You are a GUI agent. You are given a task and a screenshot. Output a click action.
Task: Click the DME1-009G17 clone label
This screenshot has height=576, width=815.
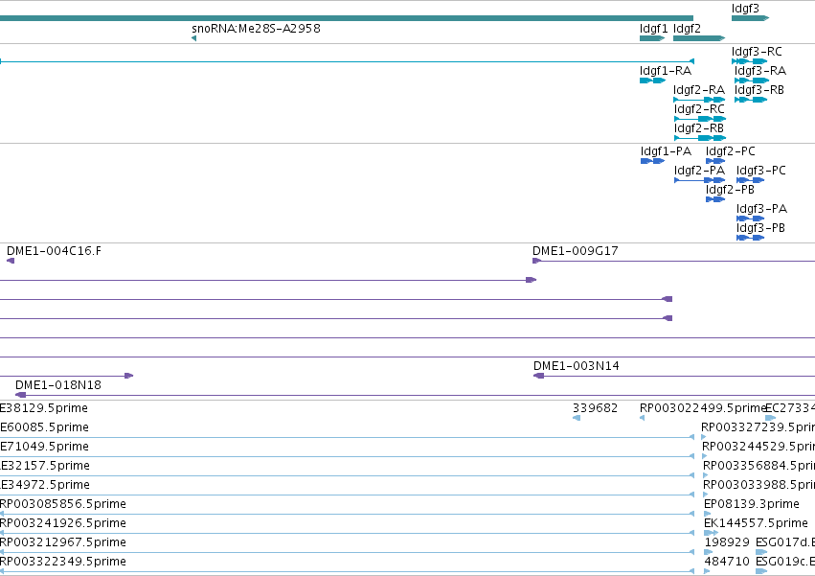[x=576, y=251]
